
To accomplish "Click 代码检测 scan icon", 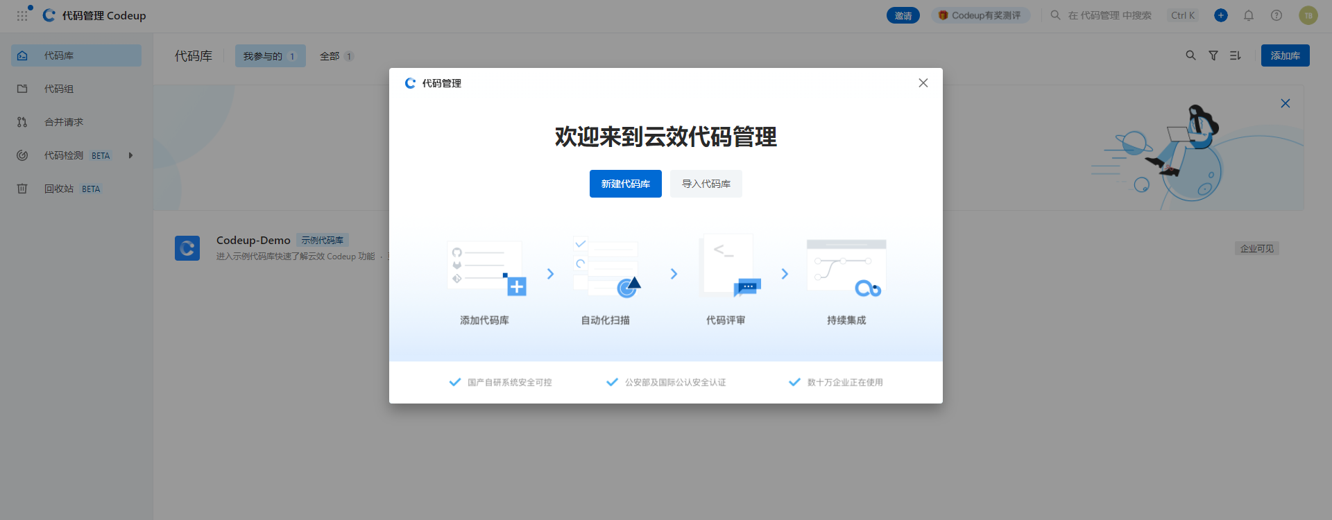I will tap(22, 155).
